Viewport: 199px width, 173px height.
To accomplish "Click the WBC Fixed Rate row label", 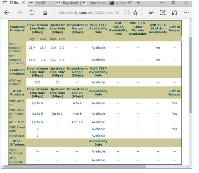I will click(x=17, y=129).
